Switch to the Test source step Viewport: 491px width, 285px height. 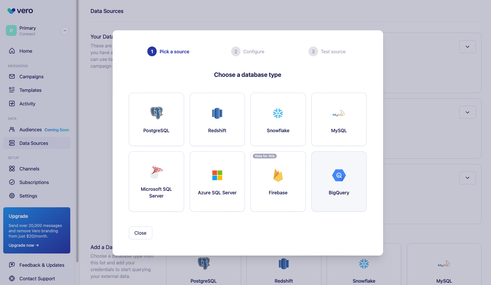coord(327,51)
